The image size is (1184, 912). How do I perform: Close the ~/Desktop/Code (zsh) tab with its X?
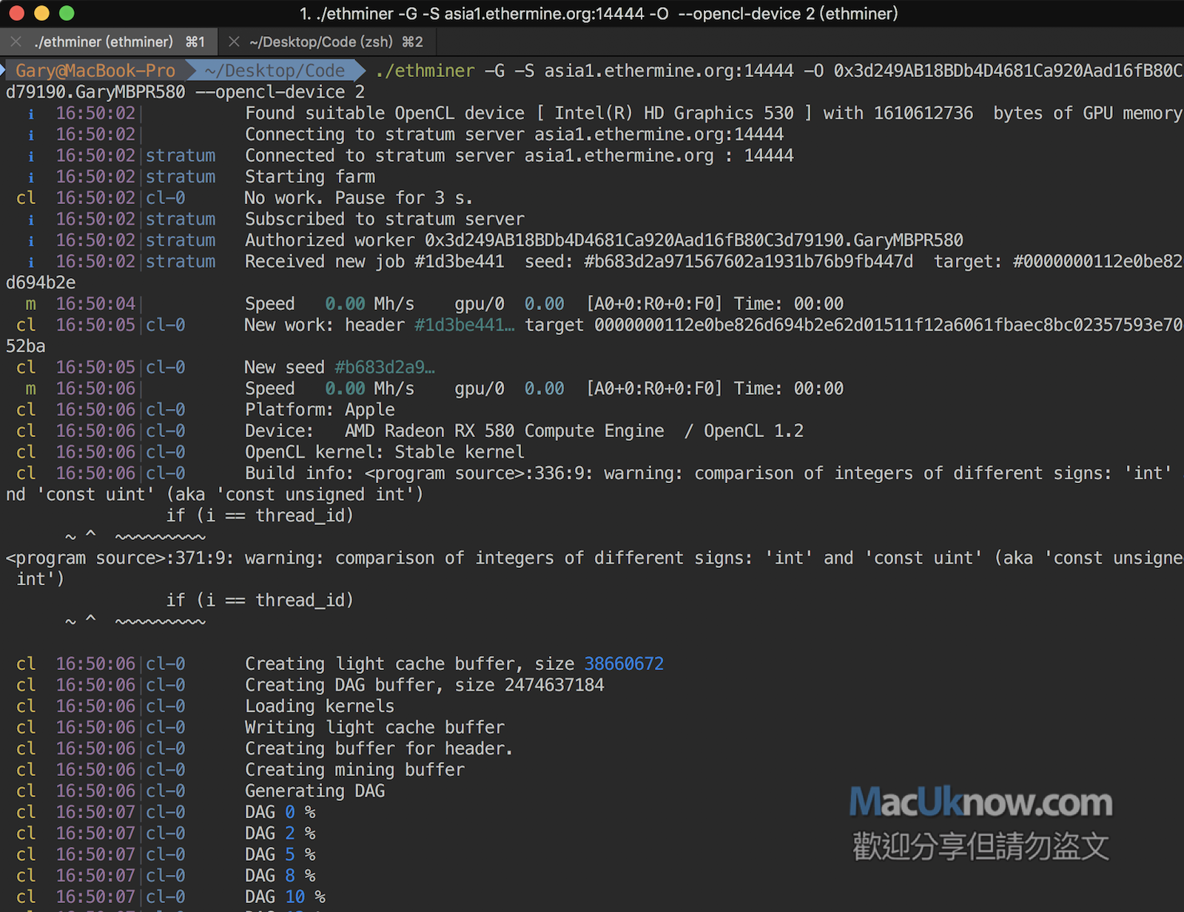click(x=234, y=42)
